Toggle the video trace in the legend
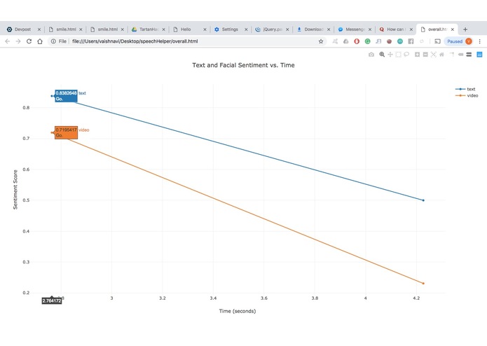Screen dimensions: 487x346 (467, 95)
